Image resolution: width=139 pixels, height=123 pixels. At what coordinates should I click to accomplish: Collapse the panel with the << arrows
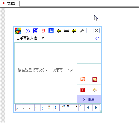tap(97, 38)
